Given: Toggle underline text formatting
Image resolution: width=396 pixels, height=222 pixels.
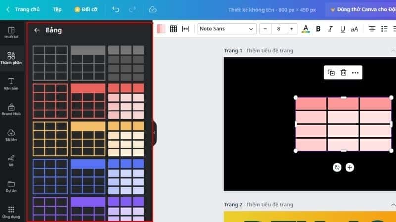Looking at the screenshot, I should click(342, 29).
